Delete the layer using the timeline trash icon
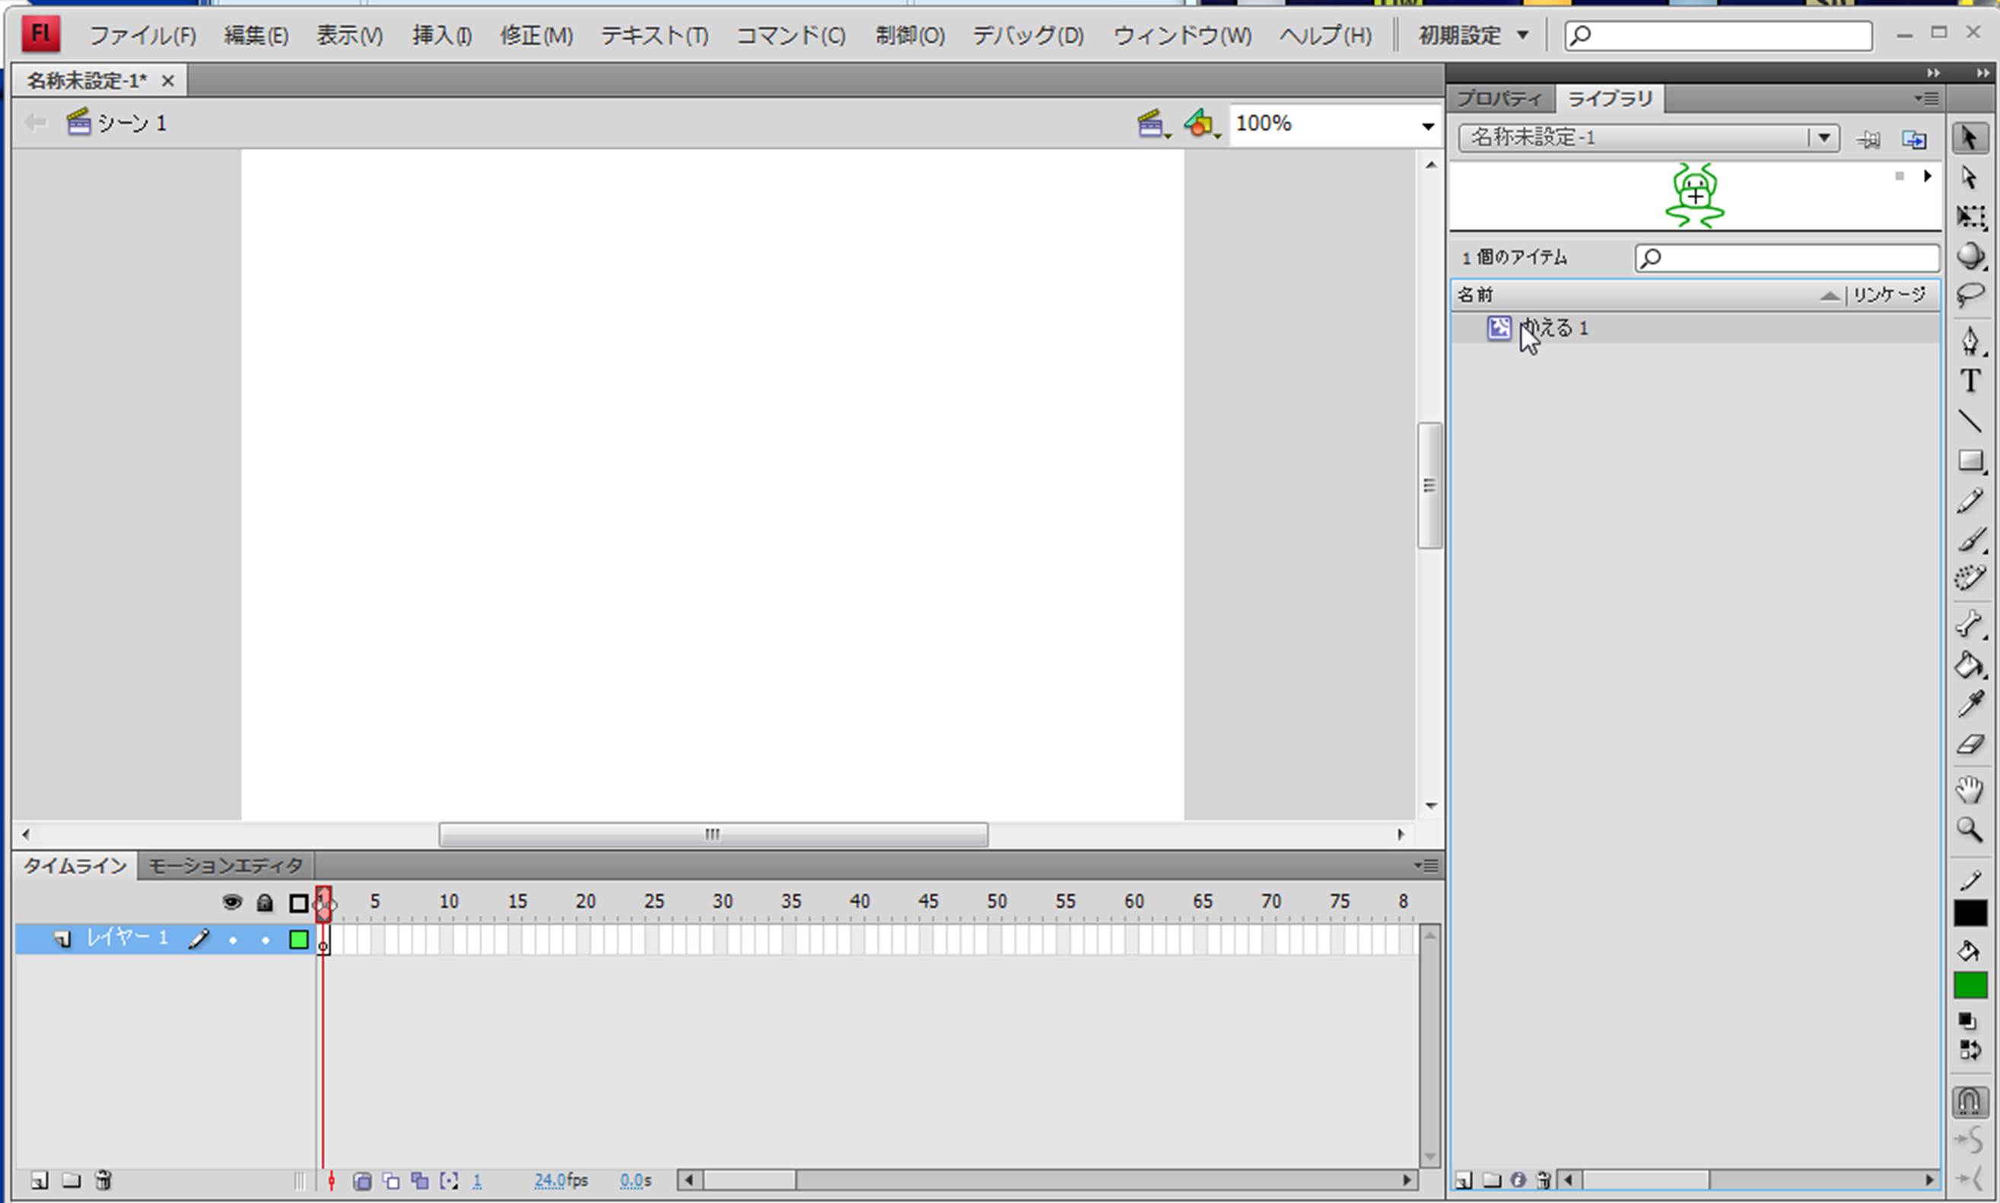Viewport: 2000px width, 1203px height. click(x=103, y=1180)
